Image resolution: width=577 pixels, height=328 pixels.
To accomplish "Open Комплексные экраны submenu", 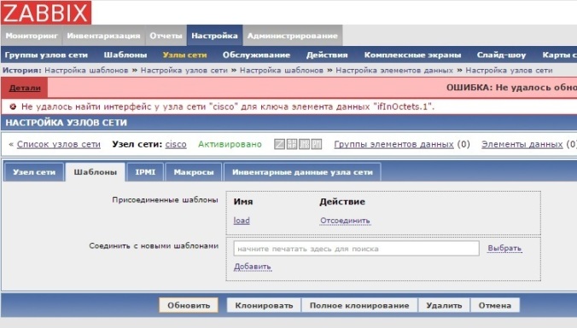I will (412, 55).
